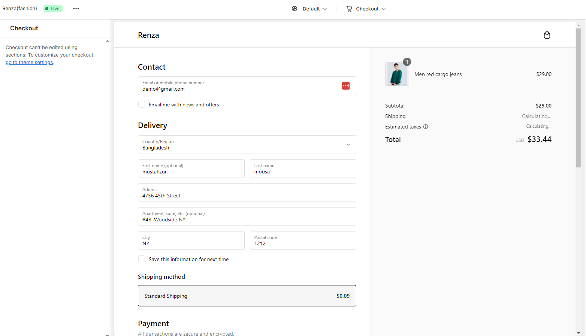Click the page vertical scrollbar thumb
Viewport: 586px width, 336px height.
(x=579, y=97)
